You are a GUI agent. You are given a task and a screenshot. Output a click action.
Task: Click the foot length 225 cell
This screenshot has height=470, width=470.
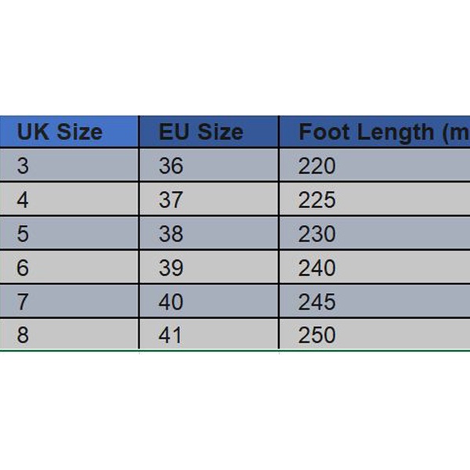(374, 201)
